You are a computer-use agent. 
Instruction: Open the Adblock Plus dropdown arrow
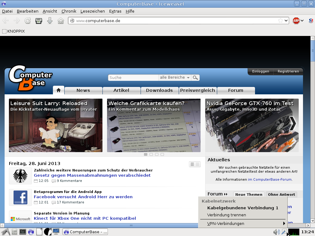(302, 21)
